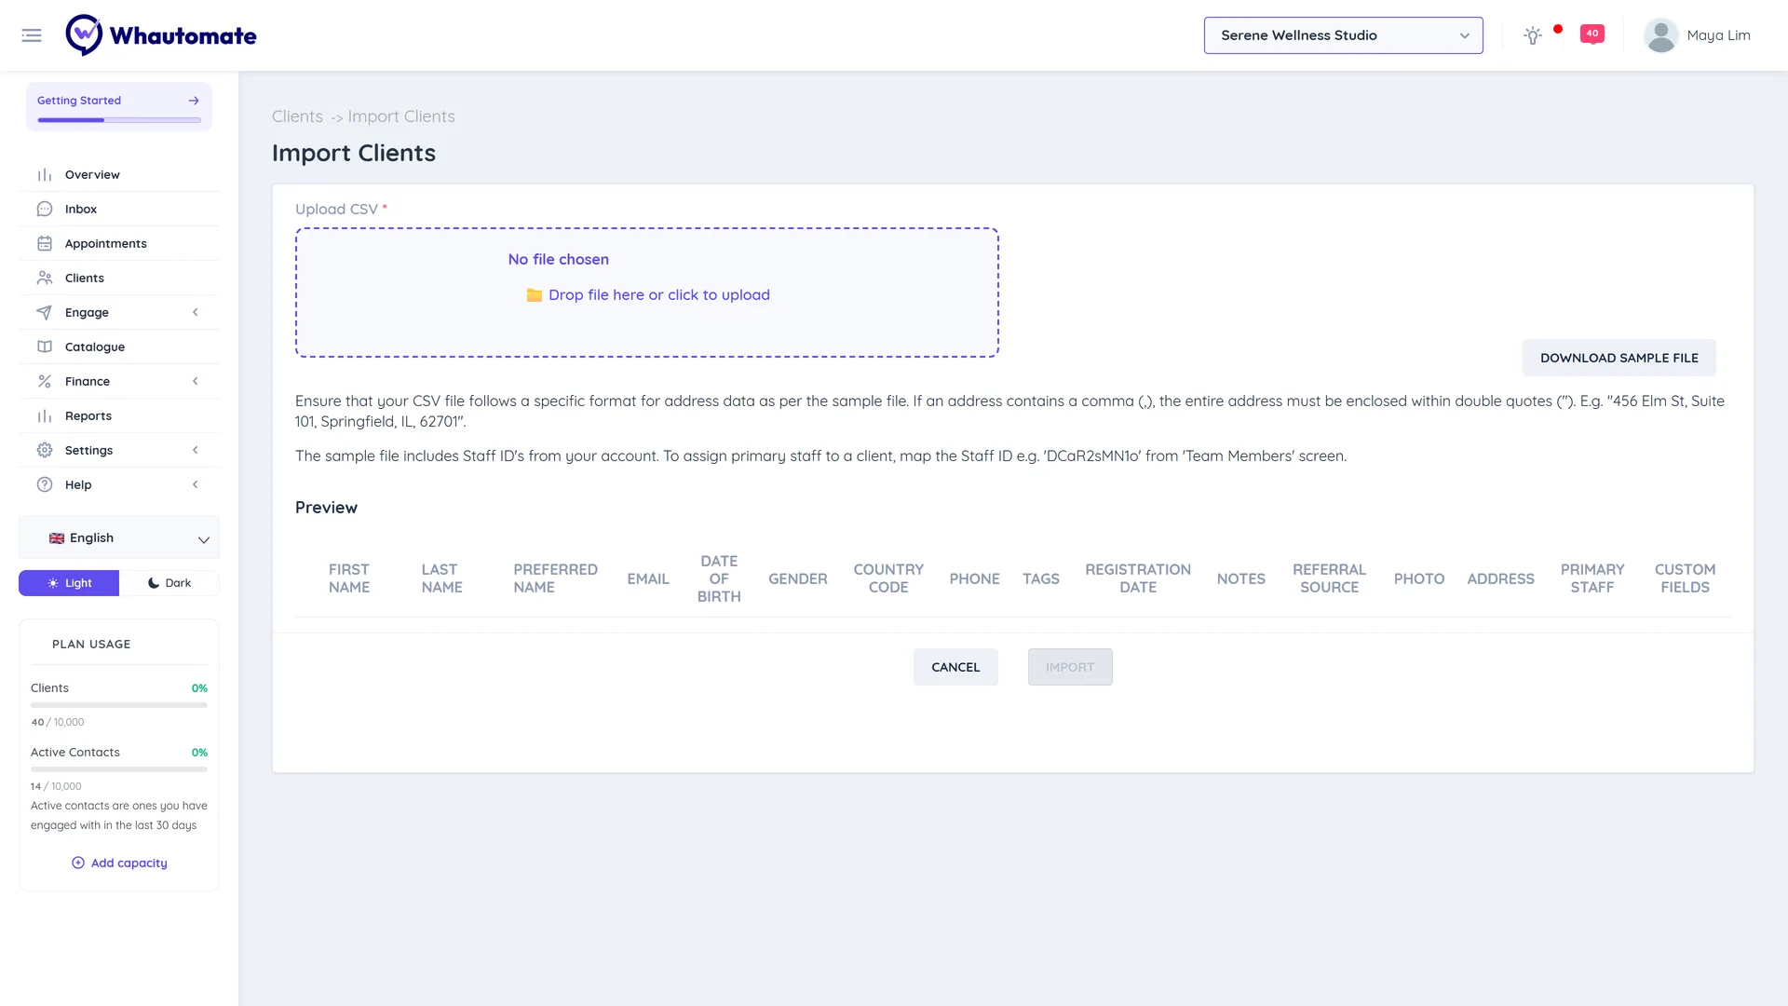Click the plus circle icon beside Add capacity
1788x1006 pixels.
78,863
